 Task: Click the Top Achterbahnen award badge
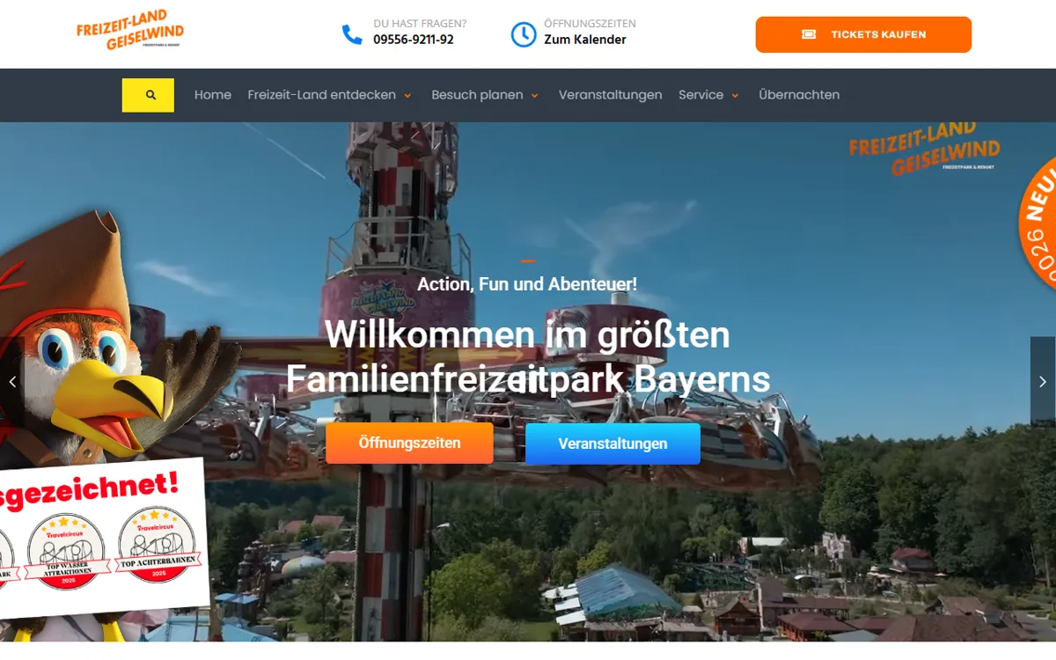click(157, 544)
